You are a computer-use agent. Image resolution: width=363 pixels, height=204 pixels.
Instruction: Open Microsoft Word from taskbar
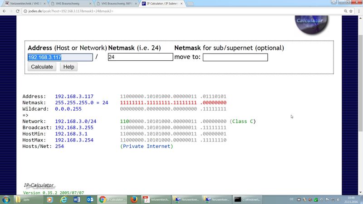77,199
